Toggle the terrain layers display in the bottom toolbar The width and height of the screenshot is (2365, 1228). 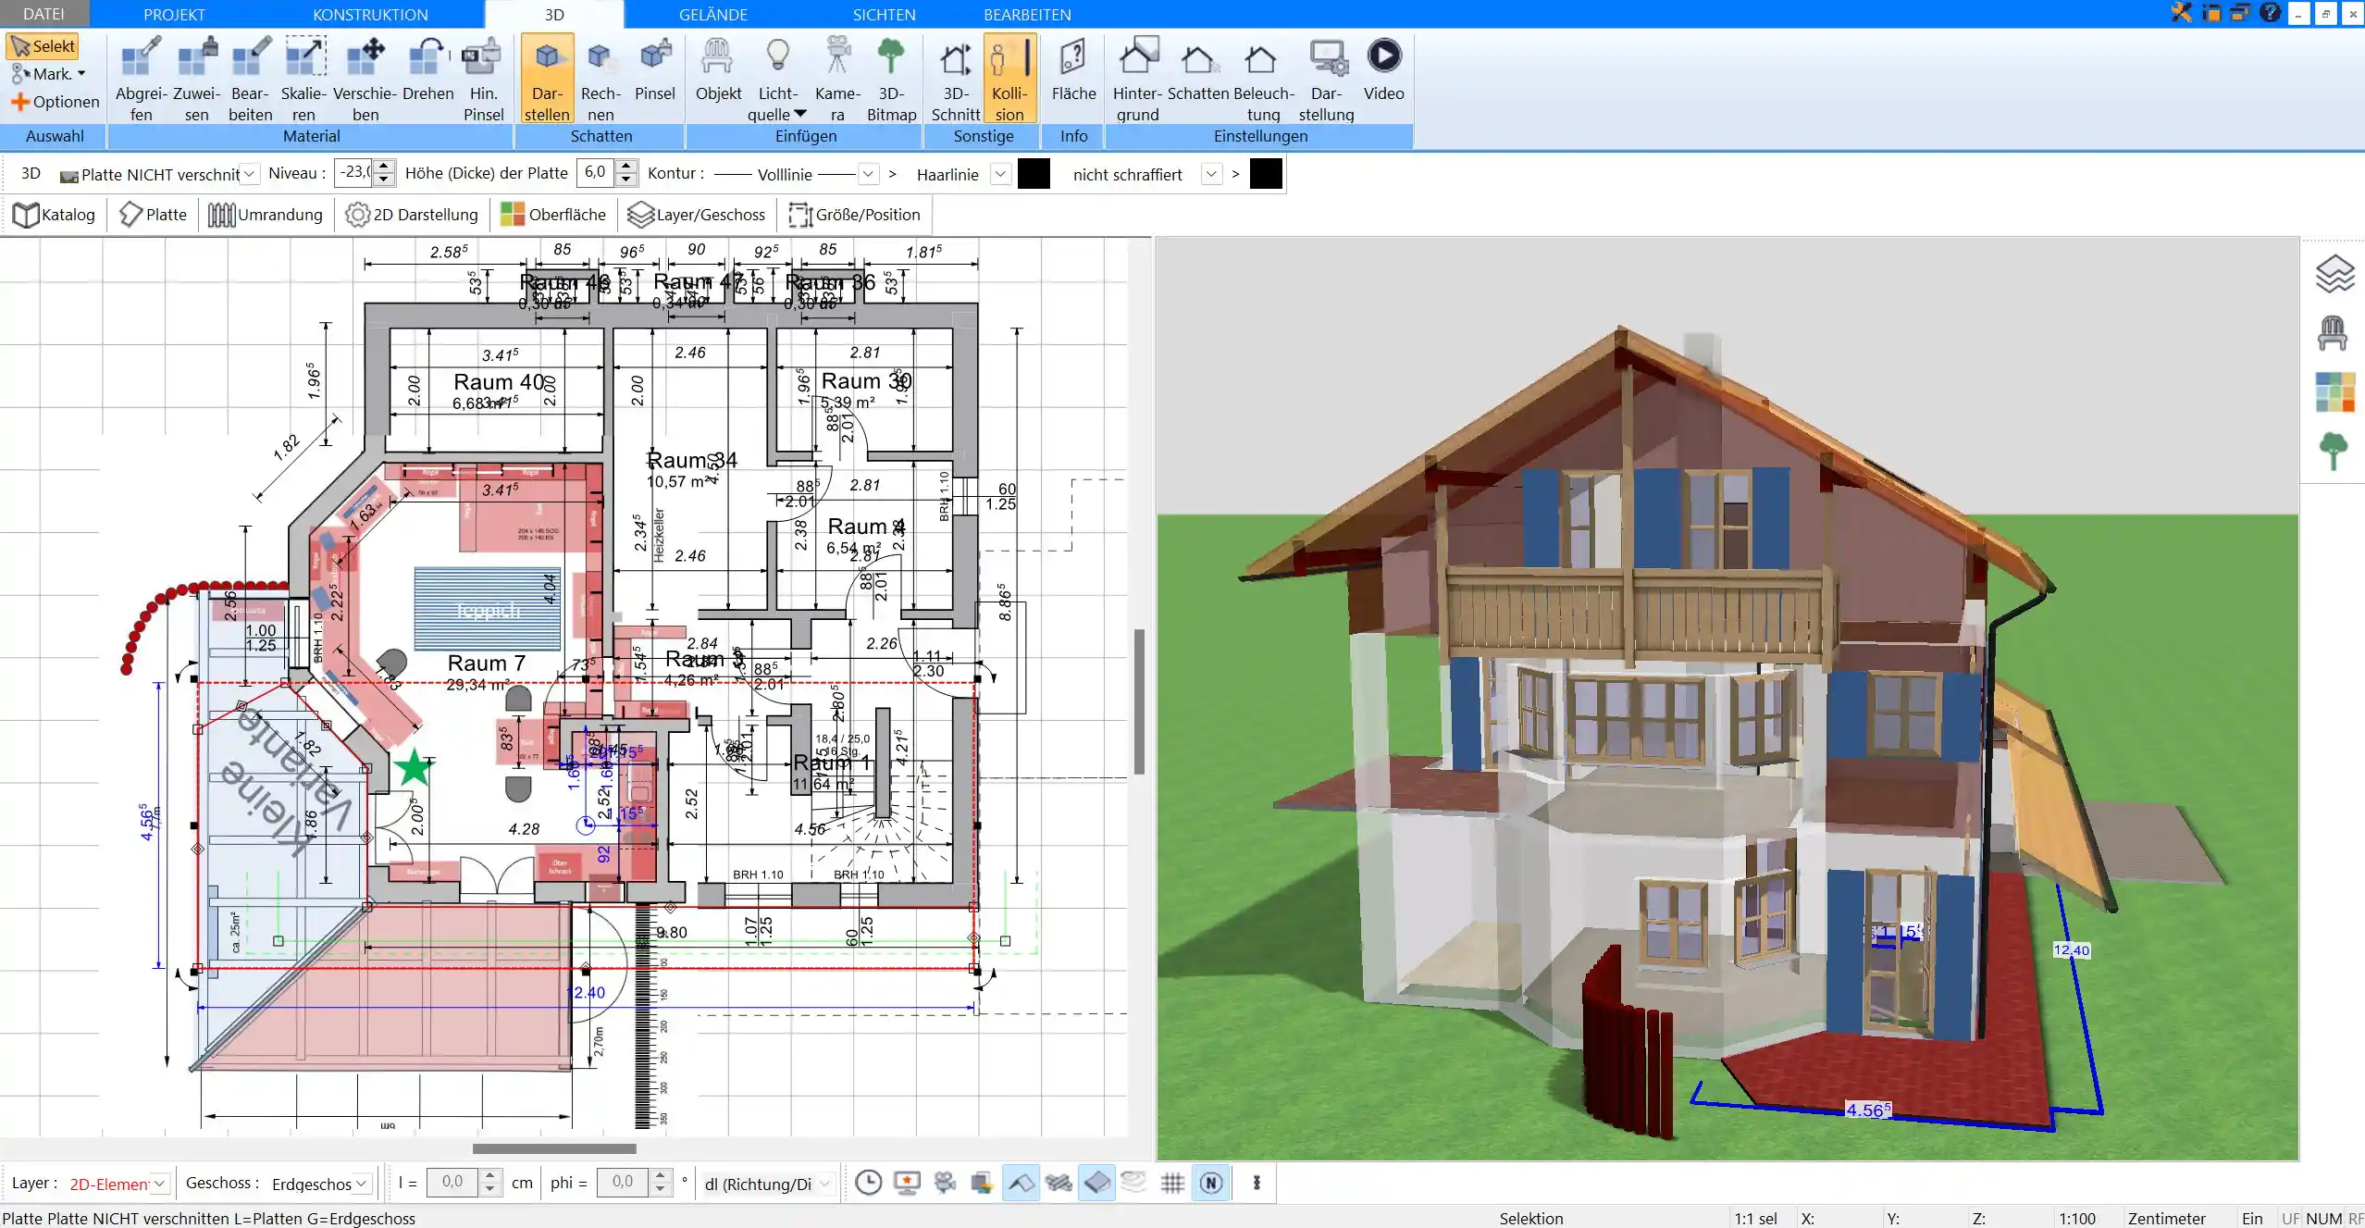click(x=1133, y=1182)
